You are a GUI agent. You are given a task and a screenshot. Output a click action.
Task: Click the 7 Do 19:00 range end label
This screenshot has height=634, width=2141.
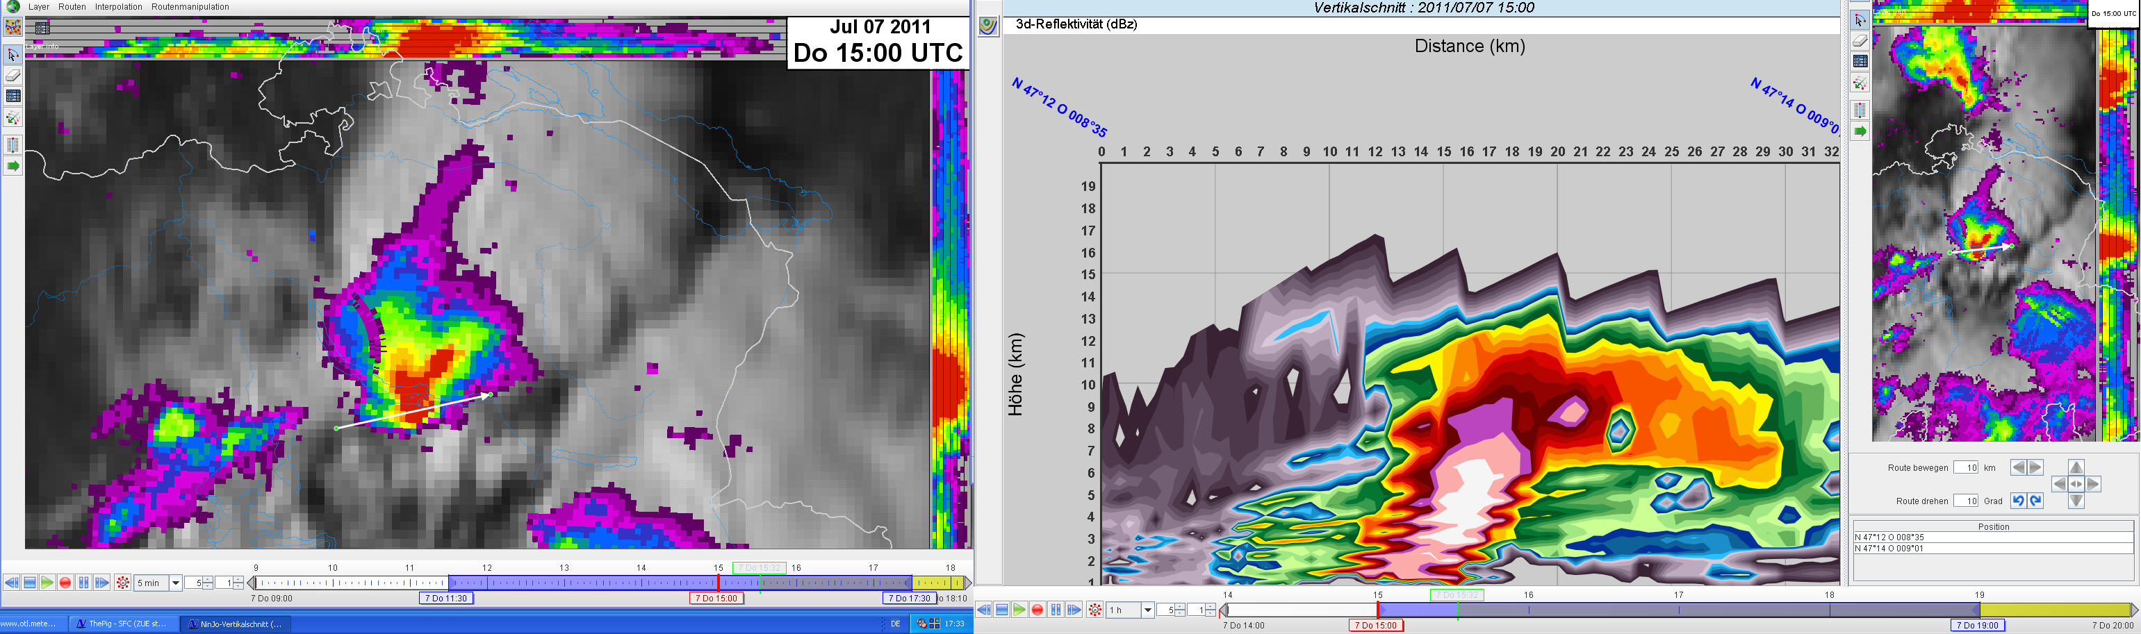[1977, 626]
